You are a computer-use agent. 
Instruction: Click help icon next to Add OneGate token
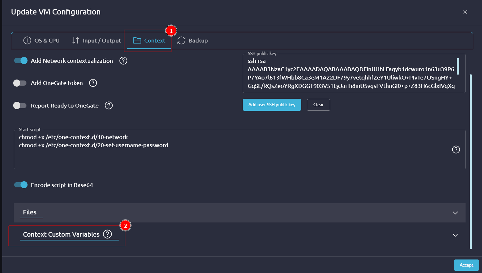93,83
